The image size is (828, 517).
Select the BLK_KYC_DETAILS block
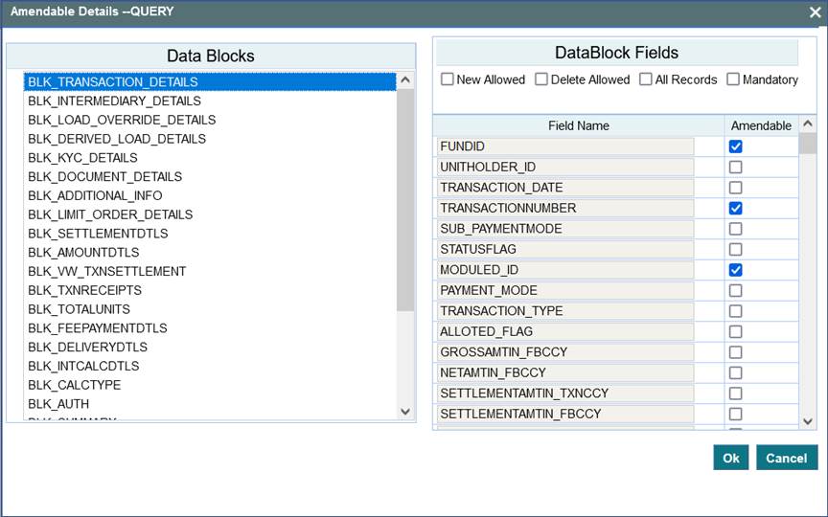pos(210,158)
